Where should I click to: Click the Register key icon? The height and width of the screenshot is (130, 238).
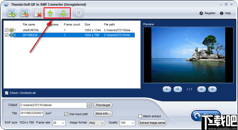[201, 13]
